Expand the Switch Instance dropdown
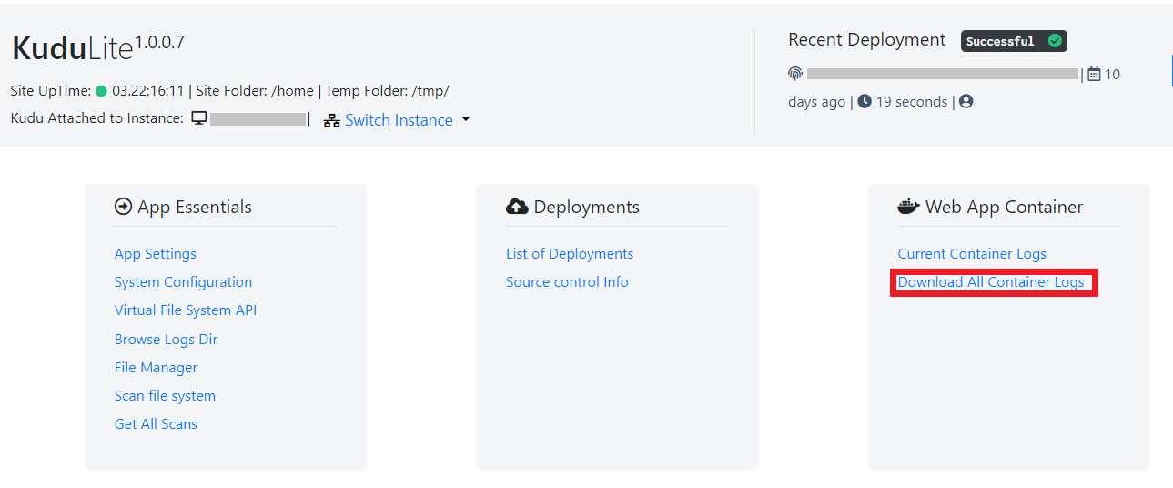 pyautogui.click(x=466, y=119)
